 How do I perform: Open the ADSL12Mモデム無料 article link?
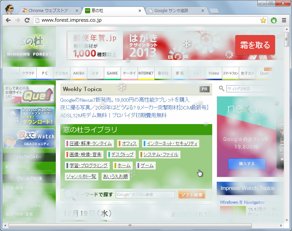[x=114, y=115]
